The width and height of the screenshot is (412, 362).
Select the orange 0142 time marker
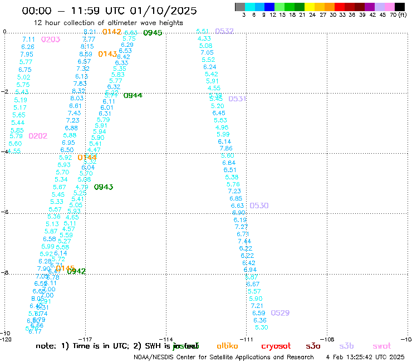112,32
